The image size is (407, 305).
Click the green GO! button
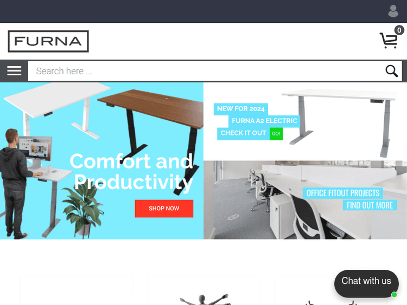click(276, 134)
